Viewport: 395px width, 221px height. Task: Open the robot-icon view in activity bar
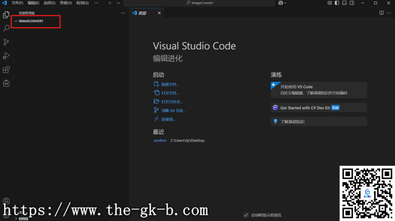6,83
